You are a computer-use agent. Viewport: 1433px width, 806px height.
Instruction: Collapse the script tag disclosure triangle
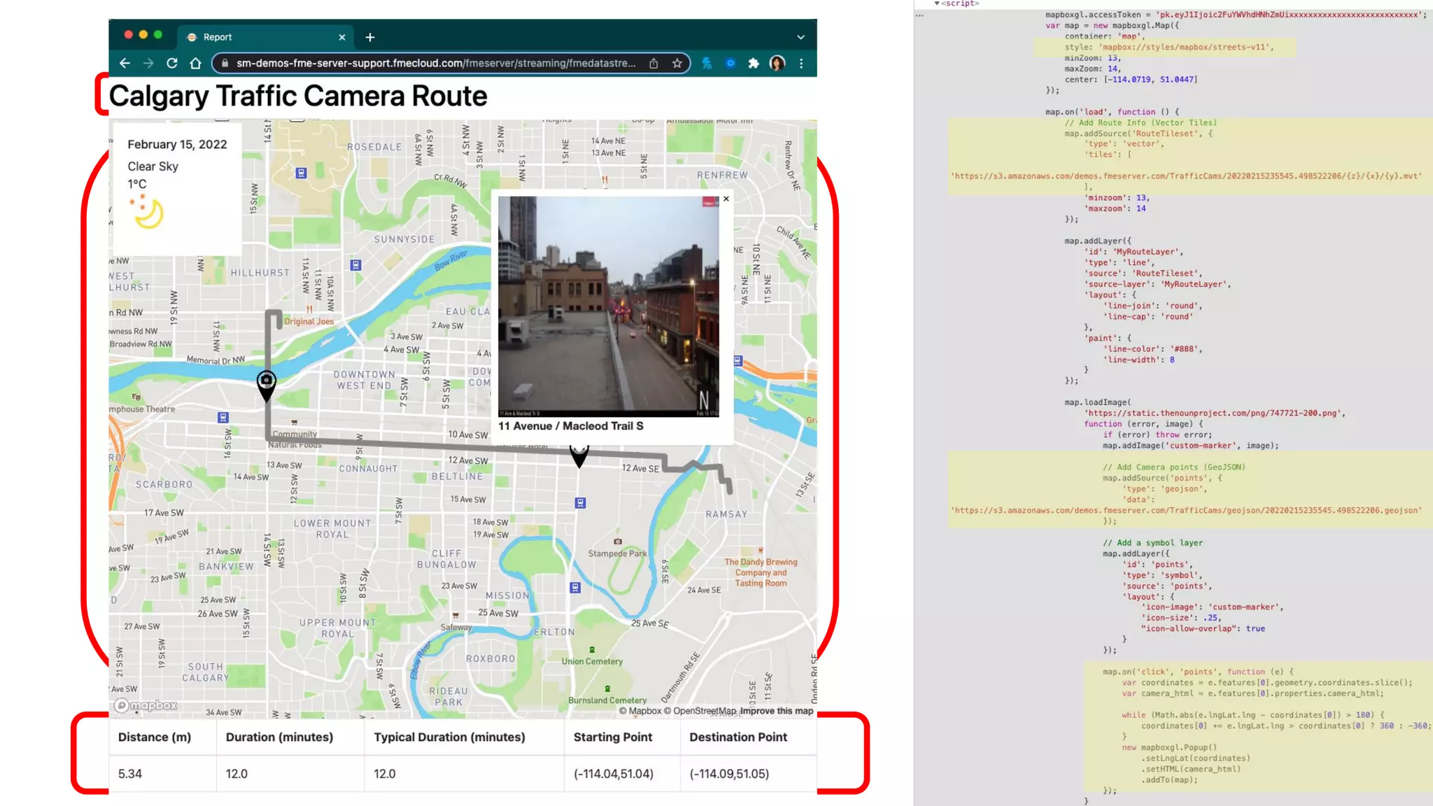937,3
